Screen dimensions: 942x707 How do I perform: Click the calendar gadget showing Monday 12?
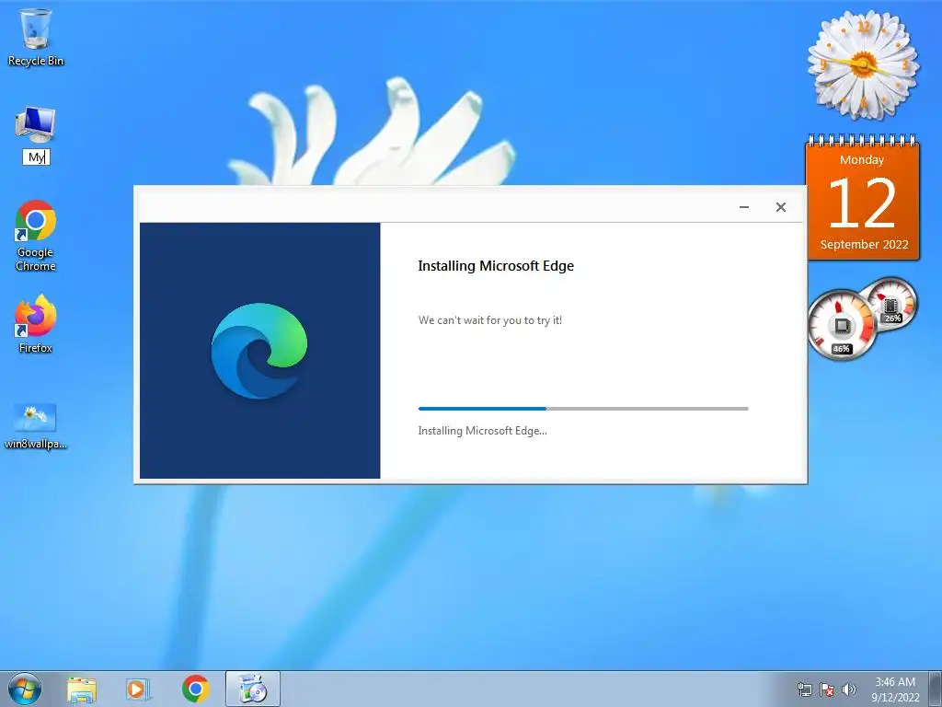click(863, 199)
